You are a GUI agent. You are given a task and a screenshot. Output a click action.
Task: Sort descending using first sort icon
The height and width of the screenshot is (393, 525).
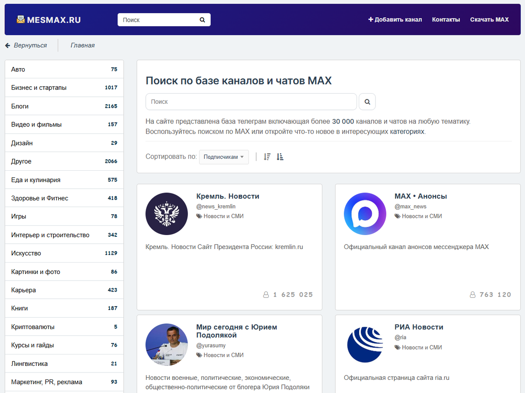click(x=267, y=157)
